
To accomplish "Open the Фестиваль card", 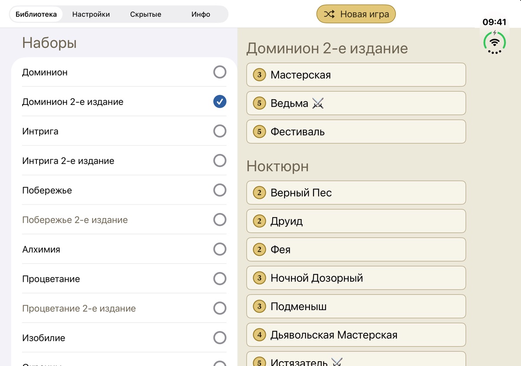I will click(356, 131).
